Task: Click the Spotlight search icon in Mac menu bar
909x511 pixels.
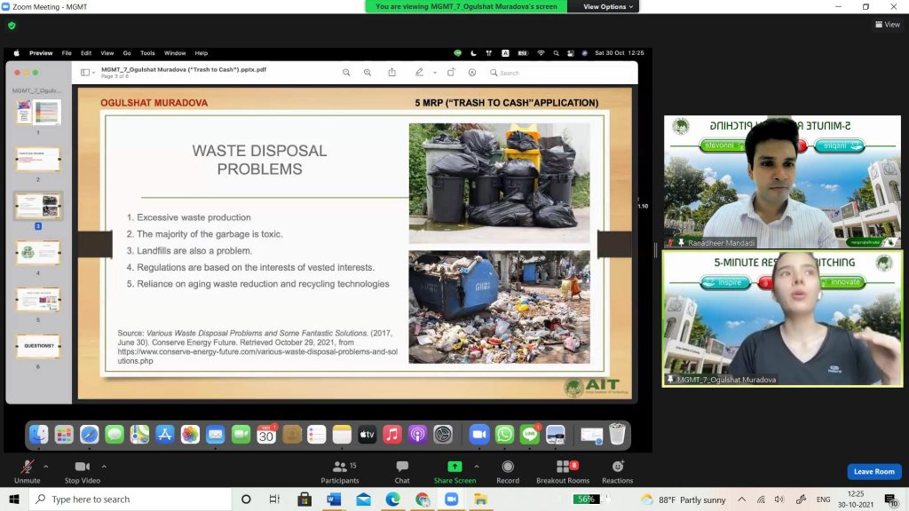Action: coord(556,53)
